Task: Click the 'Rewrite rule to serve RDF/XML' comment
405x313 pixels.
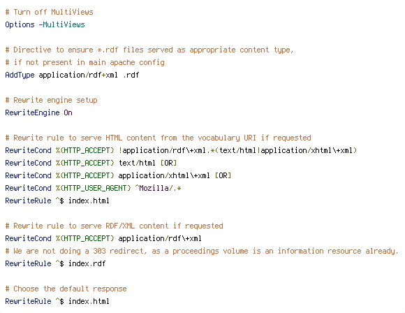Action: click(114, 226)
